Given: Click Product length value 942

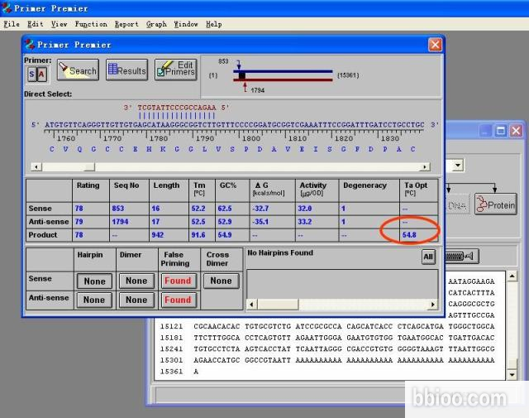Looking at the screenshot, I should [158, 235].
